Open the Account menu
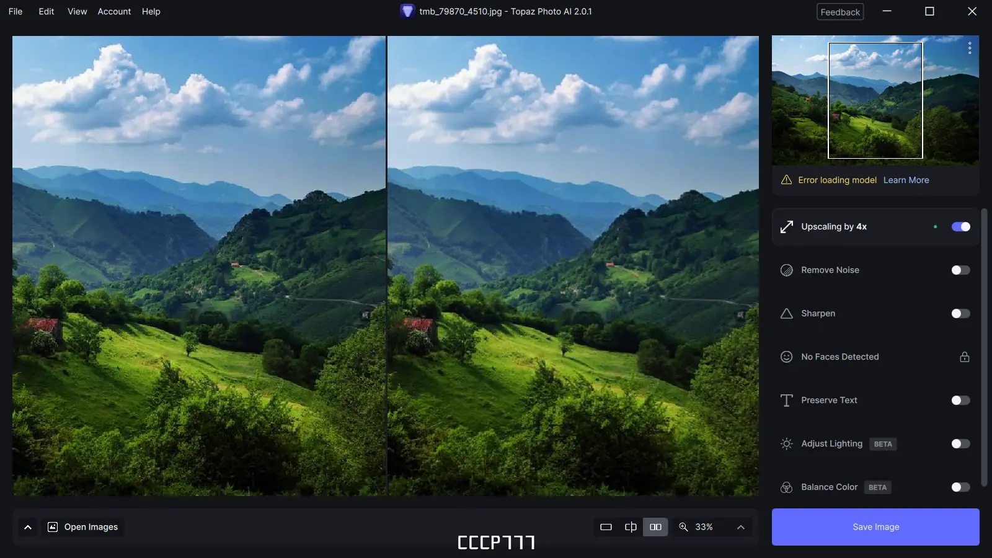992x558 pixels. 114,11
